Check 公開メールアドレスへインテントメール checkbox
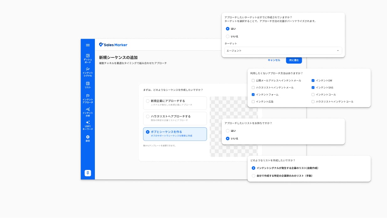The height and width of the screenshot is (218, 387). [253, 81]
